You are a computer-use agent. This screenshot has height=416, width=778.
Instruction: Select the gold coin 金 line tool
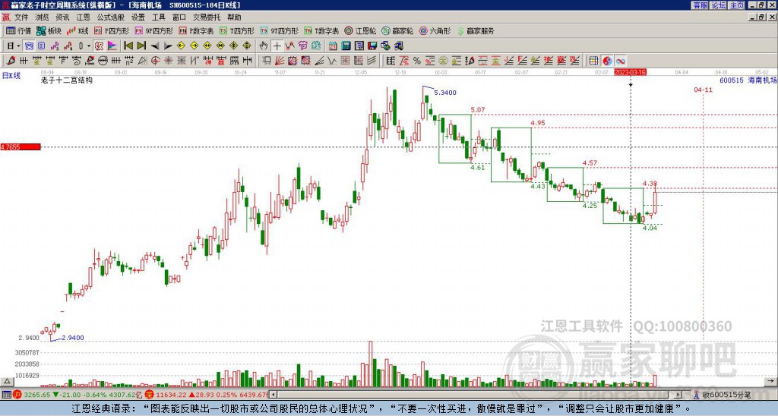(443, 61)
